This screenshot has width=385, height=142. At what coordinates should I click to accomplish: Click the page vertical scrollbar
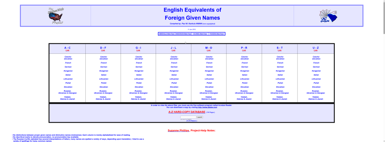click(383, 71)
